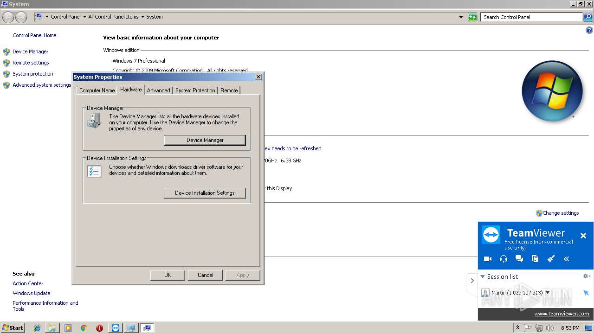
Task: Open the System Protection tab
Action: tap(195, 90)
